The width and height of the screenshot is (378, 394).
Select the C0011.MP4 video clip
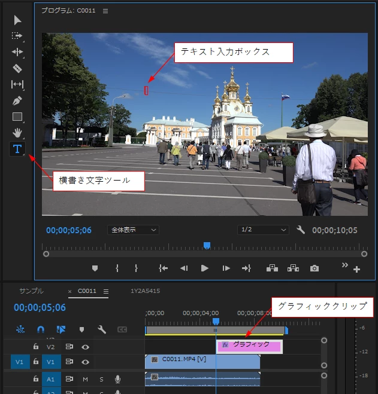pyautogui.click(x=202, y=362)
